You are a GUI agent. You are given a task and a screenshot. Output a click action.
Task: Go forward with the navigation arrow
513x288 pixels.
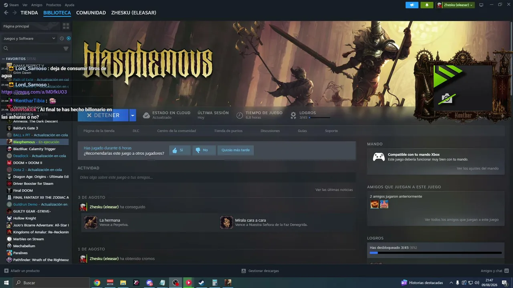(14, 13)
